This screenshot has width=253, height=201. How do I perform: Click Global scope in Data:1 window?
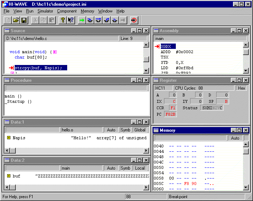pyautogui.click(x=140, y=130)
